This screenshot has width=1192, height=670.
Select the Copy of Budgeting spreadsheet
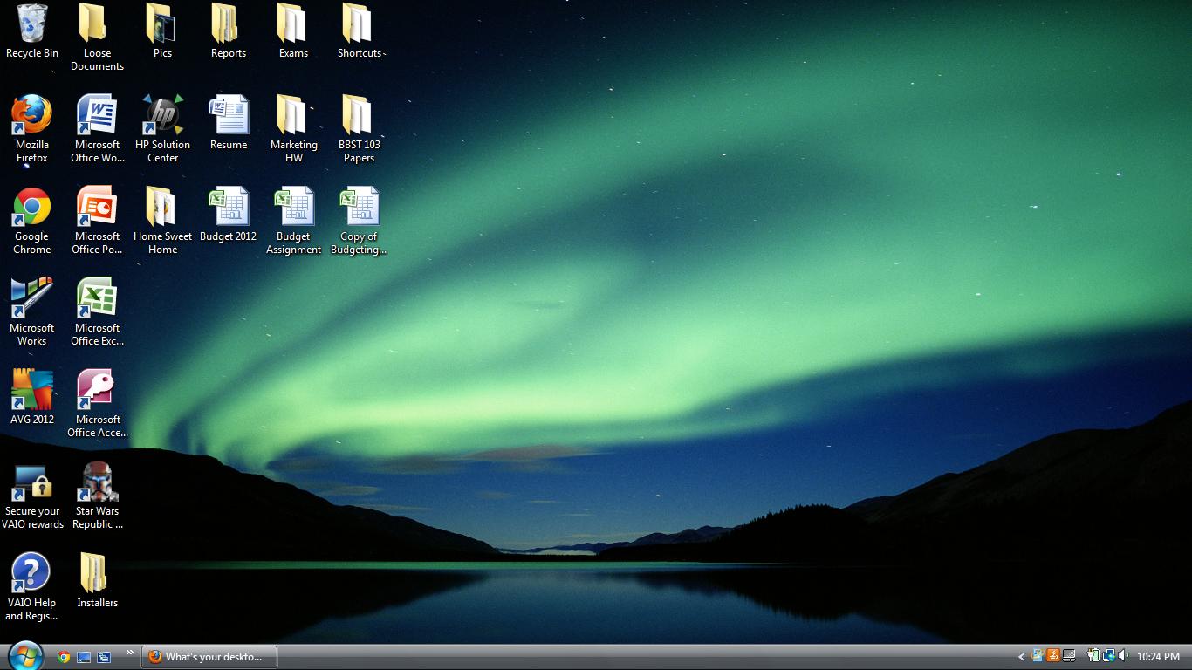pyautogui.click(x=359, y=221)
